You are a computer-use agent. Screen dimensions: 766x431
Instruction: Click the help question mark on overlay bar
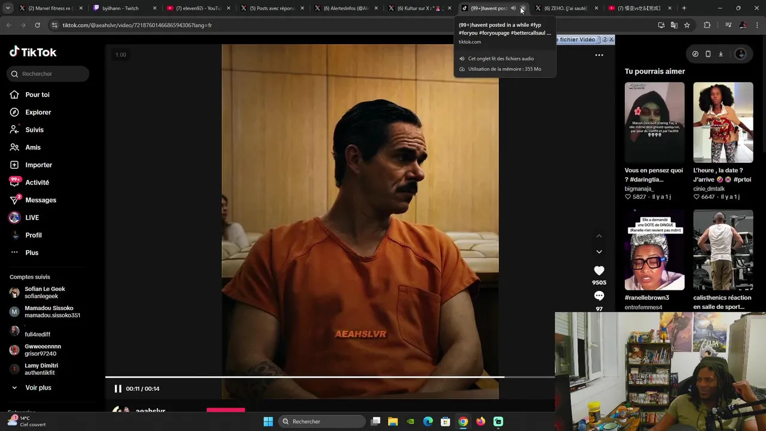pos(604,40)
